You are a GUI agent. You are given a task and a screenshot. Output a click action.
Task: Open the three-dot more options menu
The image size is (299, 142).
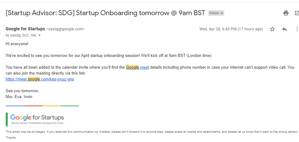tap(297, 29)
